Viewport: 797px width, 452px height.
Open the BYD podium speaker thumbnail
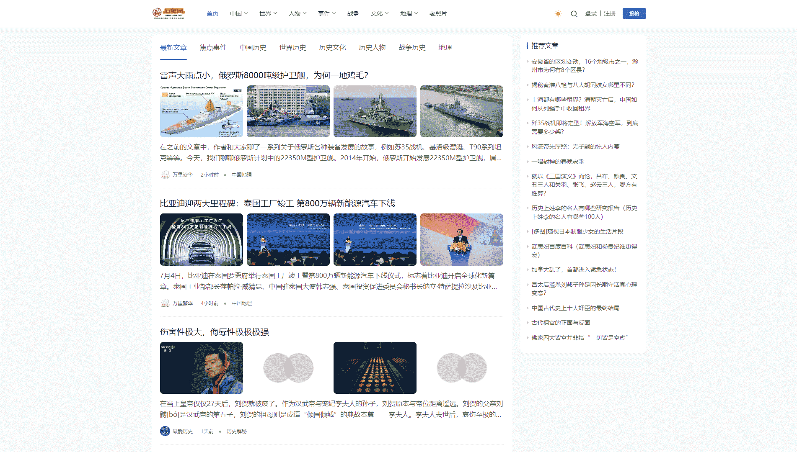[x=462, y=240]
